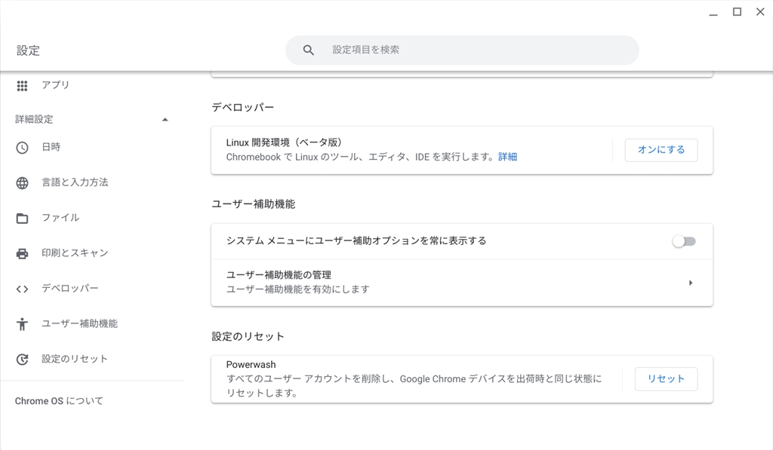Click the apps grid icon in sidebar
Viewport: 773px width, 450px height.
coord(22,85)
